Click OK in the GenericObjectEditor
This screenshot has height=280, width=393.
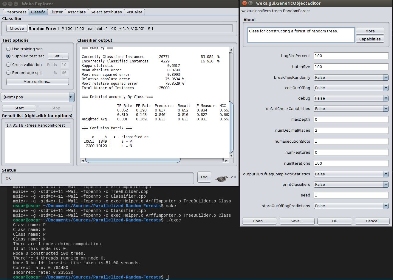[x=335, y=221]
